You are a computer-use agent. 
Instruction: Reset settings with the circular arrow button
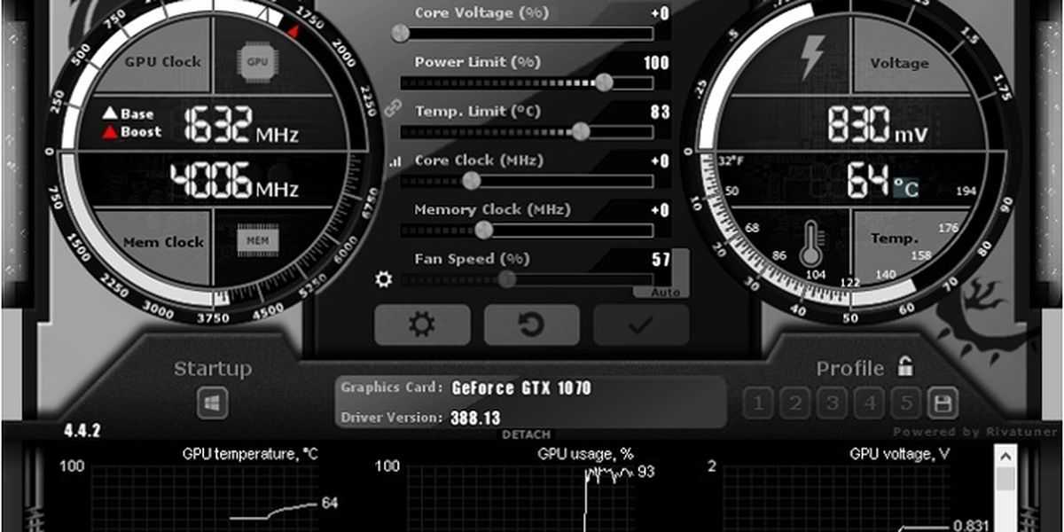click(x=531, y=325)
